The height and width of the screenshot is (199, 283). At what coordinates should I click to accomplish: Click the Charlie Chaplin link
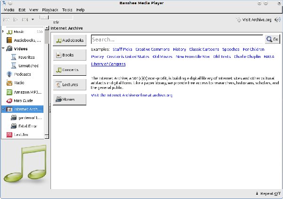(x=247, y=57)
